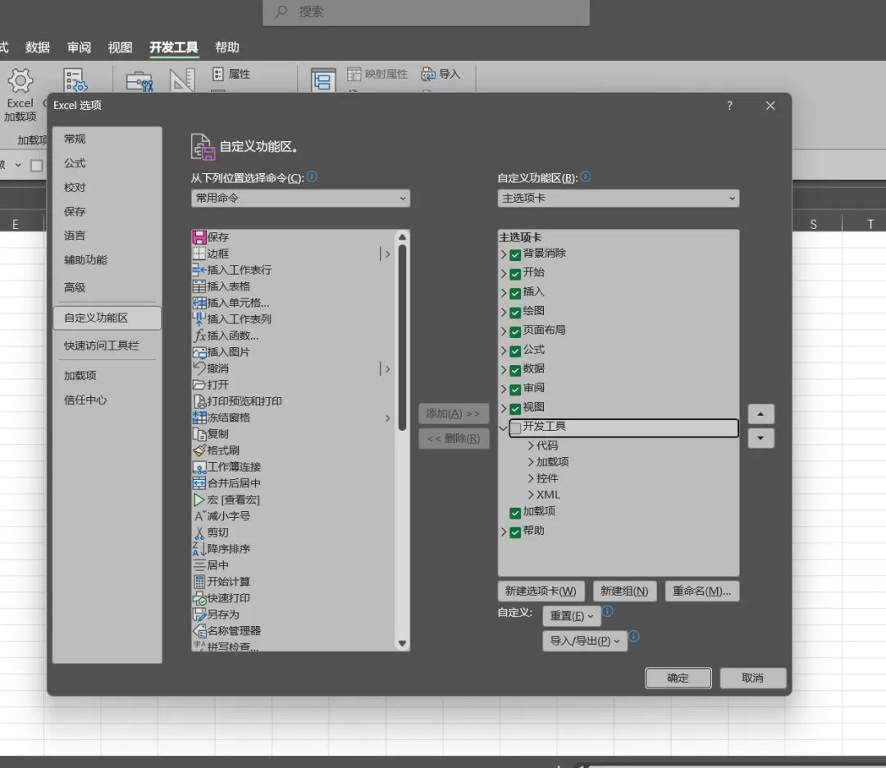The height and width of the screenshot is (768, 886).
Task: Uncheck the 帮助 tab checkbox
Action: pyautogui.click(x=514, y=532)
